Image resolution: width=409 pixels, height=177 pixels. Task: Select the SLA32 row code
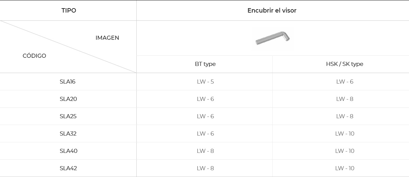[68, 134]
